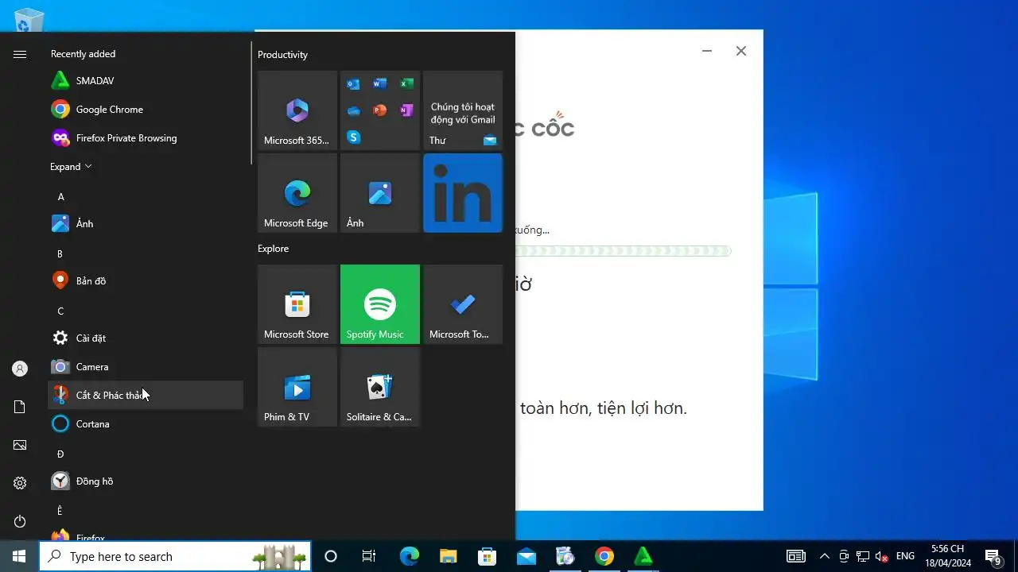Open the Đồng hồ clock app
Image resolution: width=1018 pixels, height=572 pixels.
coord(146,481)
